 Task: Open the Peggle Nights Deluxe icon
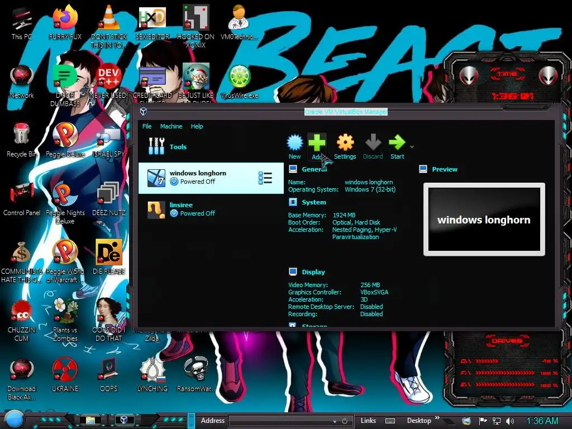pyautogui.click(x=65, y=193)
